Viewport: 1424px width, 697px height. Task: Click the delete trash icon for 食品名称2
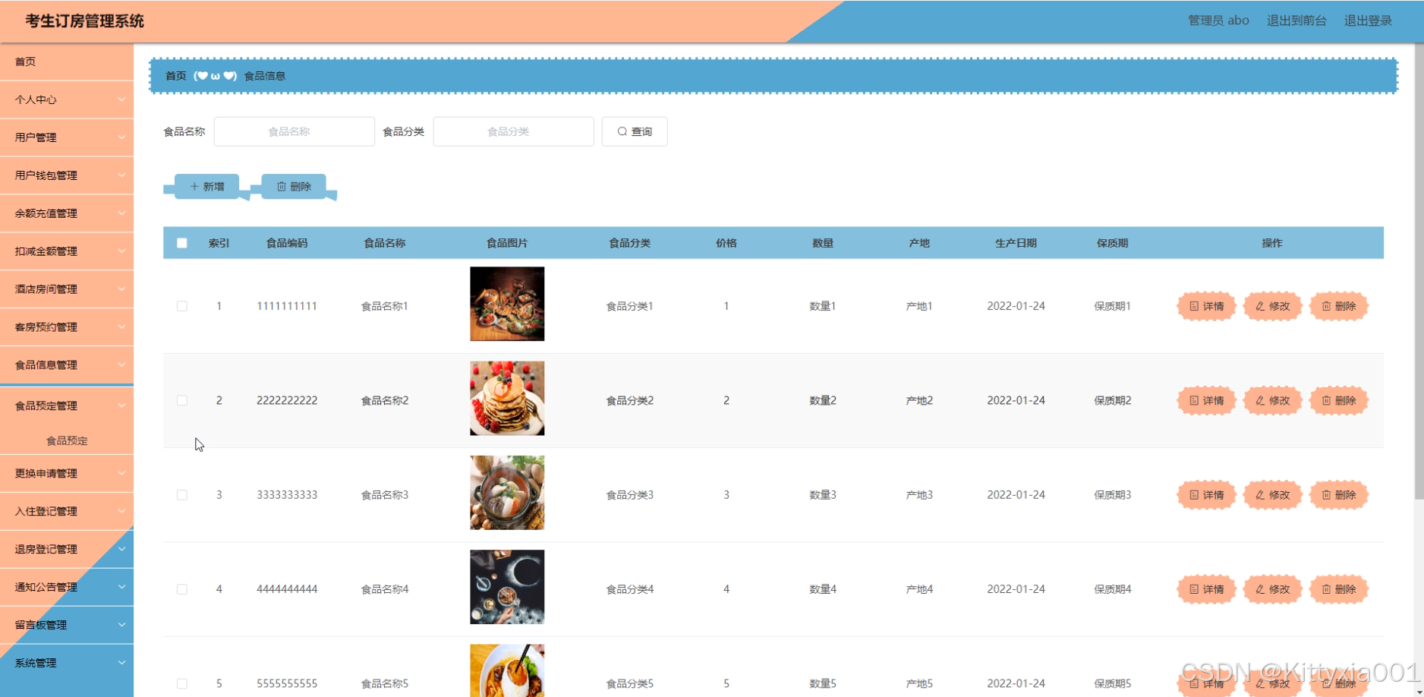pos(1326,400)
